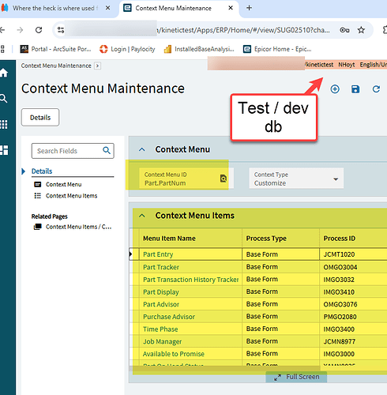
Task: Open the Epicor Home bookmark
Action: click(x=277, y=49)
